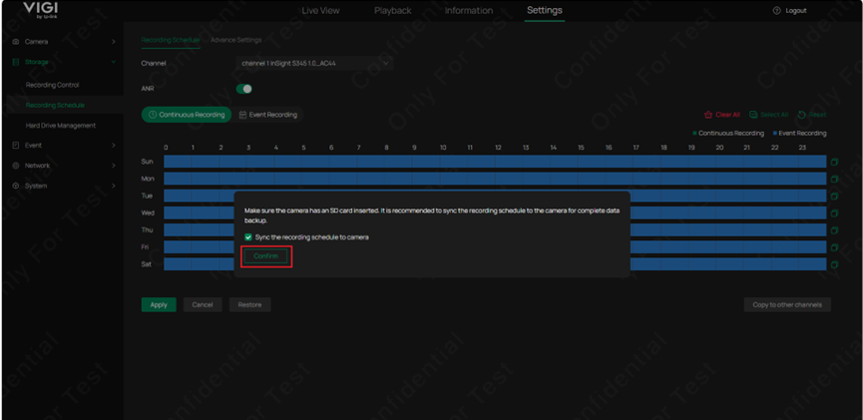Open Recording Schedule in the sidebar
Screen dimensions: 863x420
pos(55,105)
